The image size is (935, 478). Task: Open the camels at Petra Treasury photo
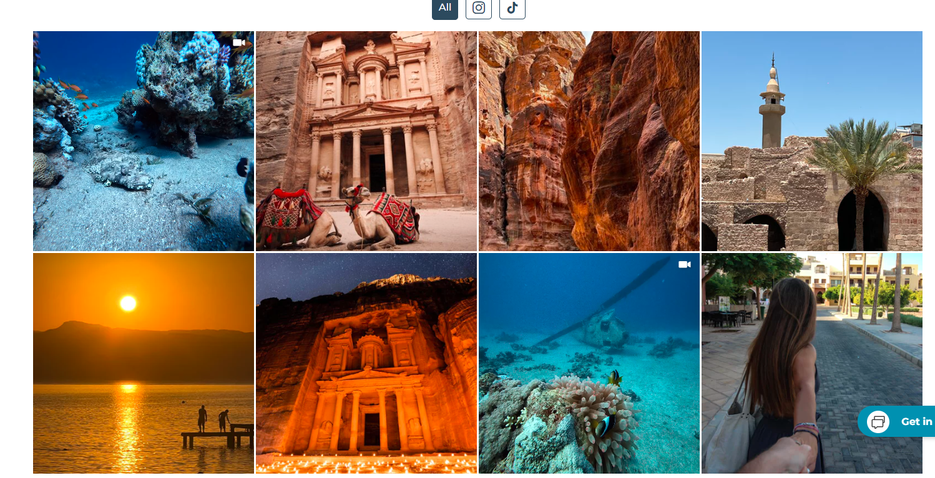click(x=366, y=140)
